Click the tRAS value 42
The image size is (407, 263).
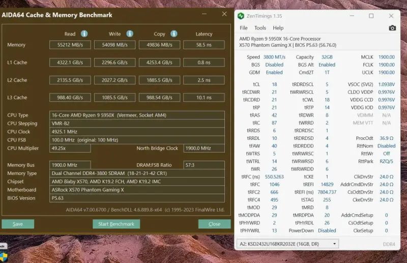[274, 115]
